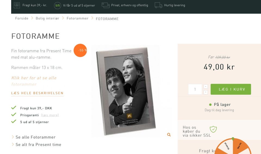Open Se alle Fotorammer link
Viewport: 261px width, 154px height.
point(36,137)
